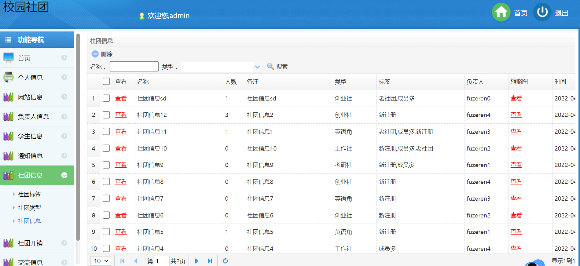Check the row for 社团信息sd
The image size is (580, 266).
(106, 98)
